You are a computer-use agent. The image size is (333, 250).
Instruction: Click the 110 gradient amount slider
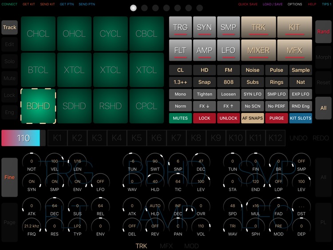(x=24, y=138)
